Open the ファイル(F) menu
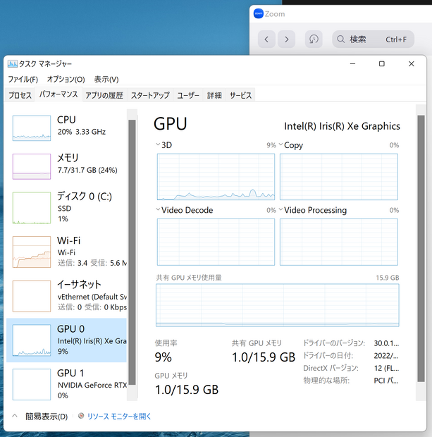432x437 pixels. point(23,80)
